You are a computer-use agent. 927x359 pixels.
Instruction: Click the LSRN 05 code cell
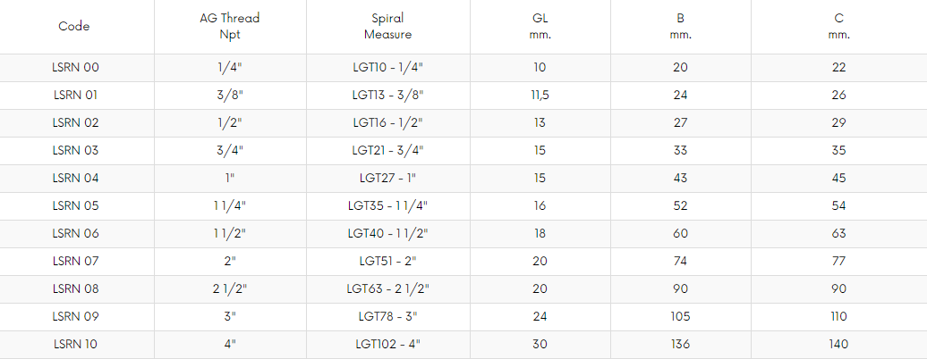tap(75, 205)
